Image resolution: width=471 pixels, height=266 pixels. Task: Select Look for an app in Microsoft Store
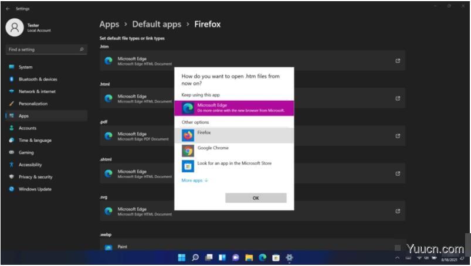coord(234,166)
